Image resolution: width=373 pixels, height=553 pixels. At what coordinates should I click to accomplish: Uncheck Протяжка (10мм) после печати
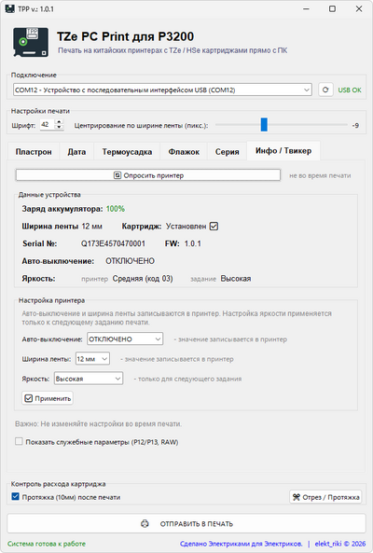15,496
